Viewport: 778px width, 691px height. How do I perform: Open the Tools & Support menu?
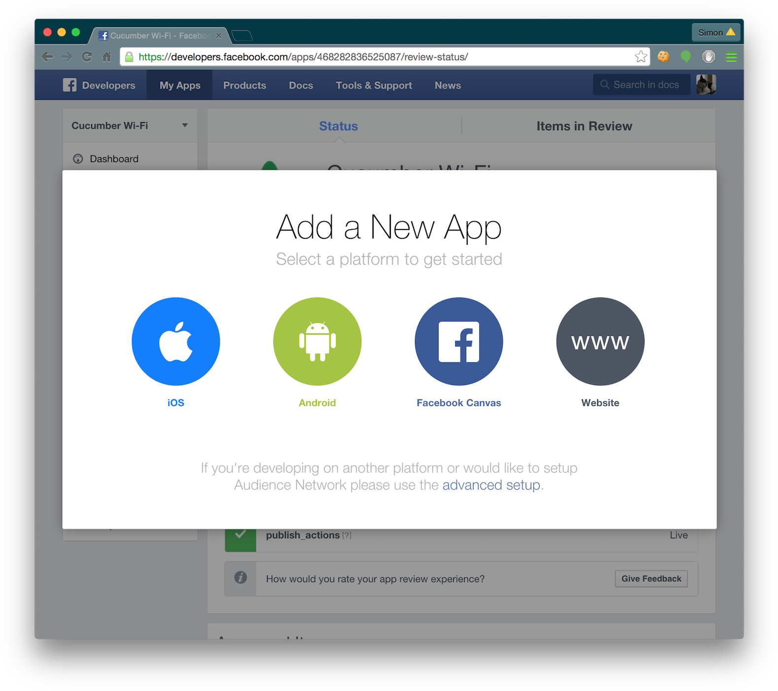click(374, 85)
